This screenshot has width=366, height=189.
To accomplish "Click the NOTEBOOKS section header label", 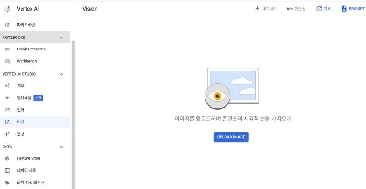I will pyautogui.click(x=14, y=38).
